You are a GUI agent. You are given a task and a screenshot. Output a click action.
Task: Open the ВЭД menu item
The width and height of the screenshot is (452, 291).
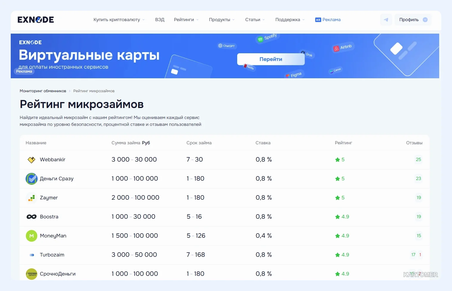[x=160, y=20]
